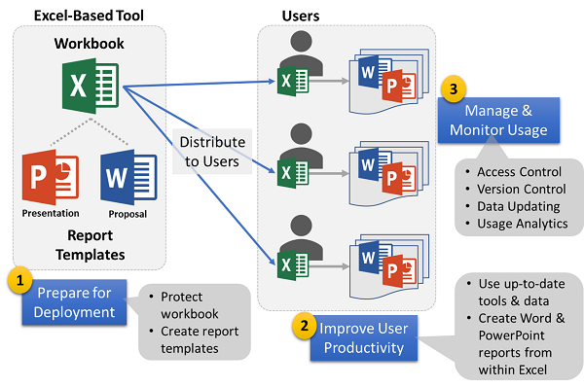Click the bottom user's small Excel icon
584x387 pixels.
pos(293,265)
